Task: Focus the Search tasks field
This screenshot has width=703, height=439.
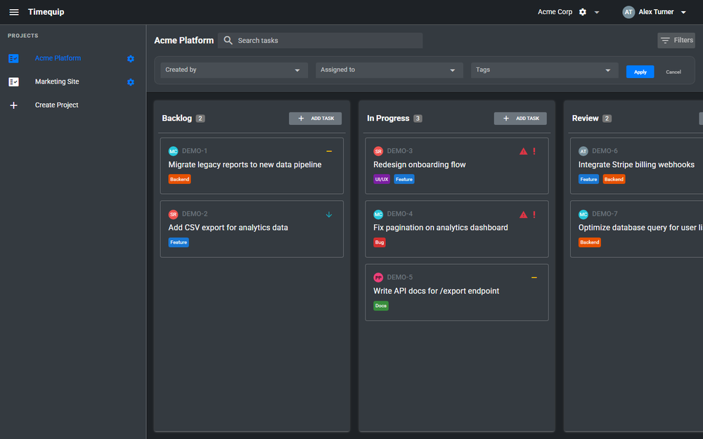Action: click(x=320, y=40)
